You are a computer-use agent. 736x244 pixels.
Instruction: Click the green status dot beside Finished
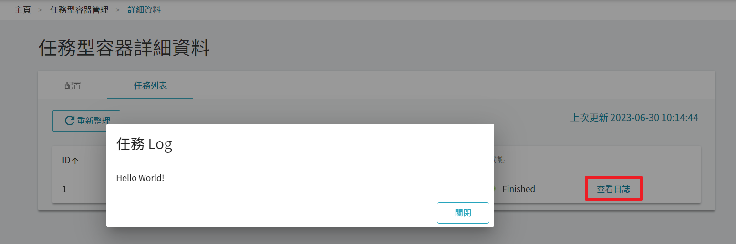(495, 189)
